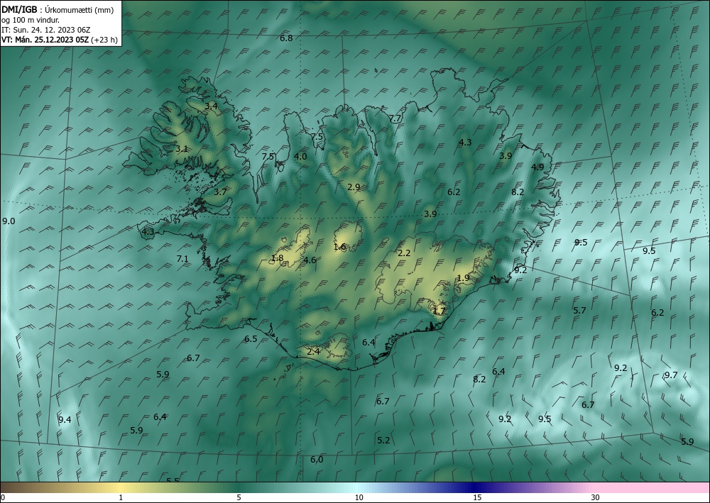
Task: Click the 9.0 value at the west edge
Action: 9,221
